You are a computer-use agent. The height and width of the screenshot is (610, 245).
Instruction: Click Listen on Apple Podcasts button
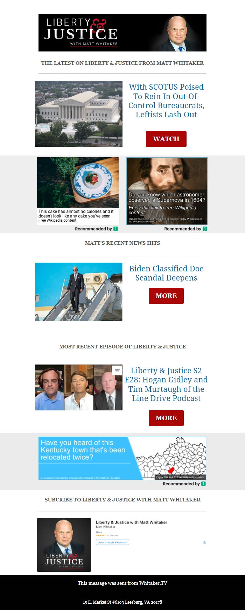click(x=112, y=542)
